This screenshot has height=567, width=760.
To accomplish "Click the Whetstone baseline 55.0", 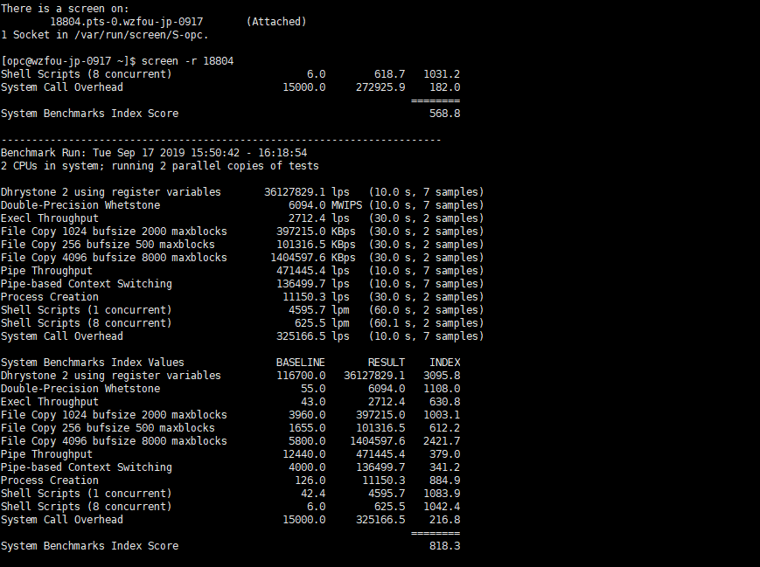I will pos(313,388).
